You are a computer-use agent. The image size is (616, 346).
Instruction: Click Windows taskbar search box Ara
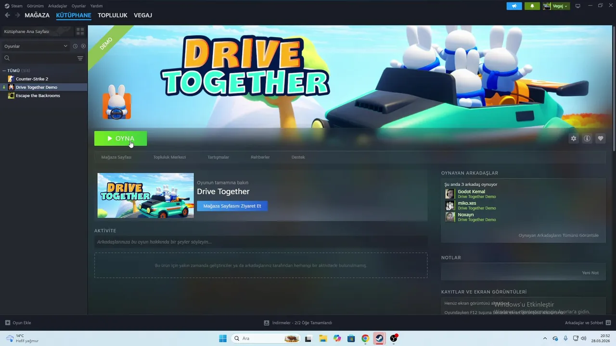(x=266, y=338)
